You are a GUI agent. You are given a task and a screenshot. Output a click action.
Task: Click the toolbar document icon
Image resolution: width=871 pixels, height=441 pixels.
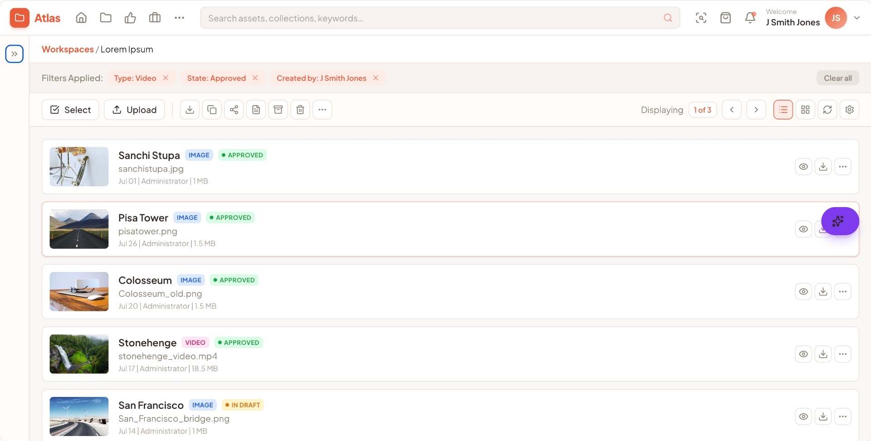[256, 110]
